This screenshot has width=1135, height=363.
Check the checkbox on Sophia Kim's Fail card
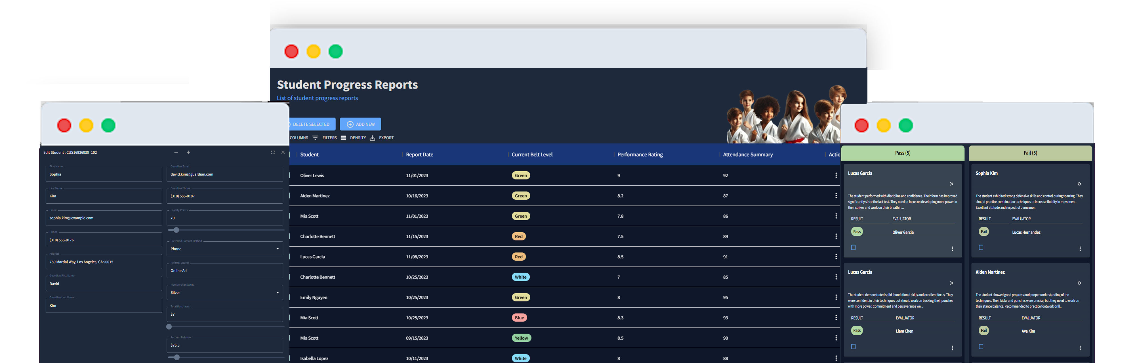pyautogui.click(x=980, y=248)
